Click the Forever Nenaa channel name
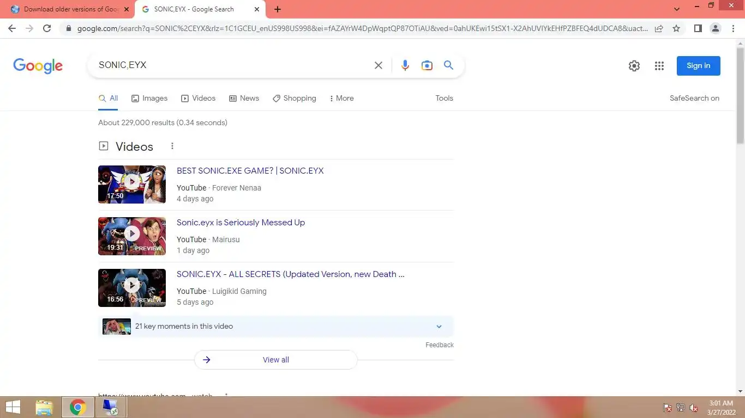 tap(237, 188)
